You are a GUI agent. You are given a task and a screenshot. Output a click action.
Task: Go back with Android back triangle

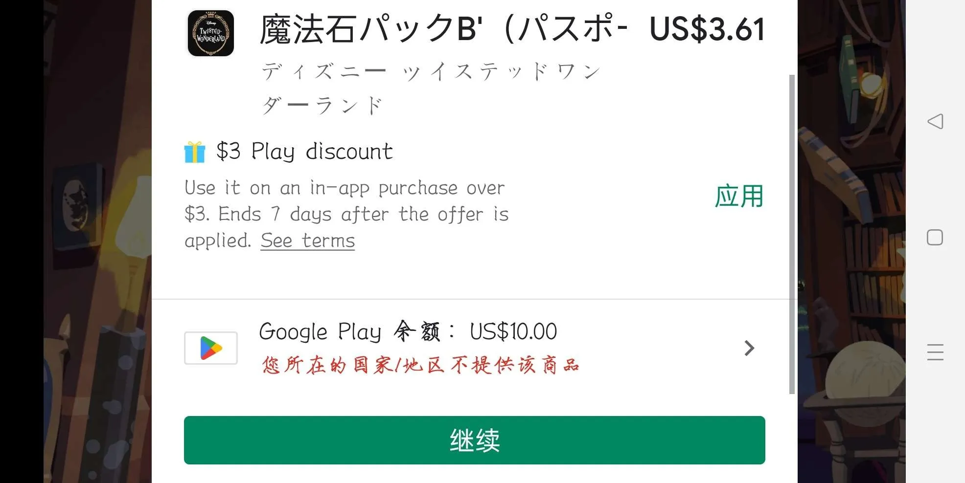coord(935,121)
